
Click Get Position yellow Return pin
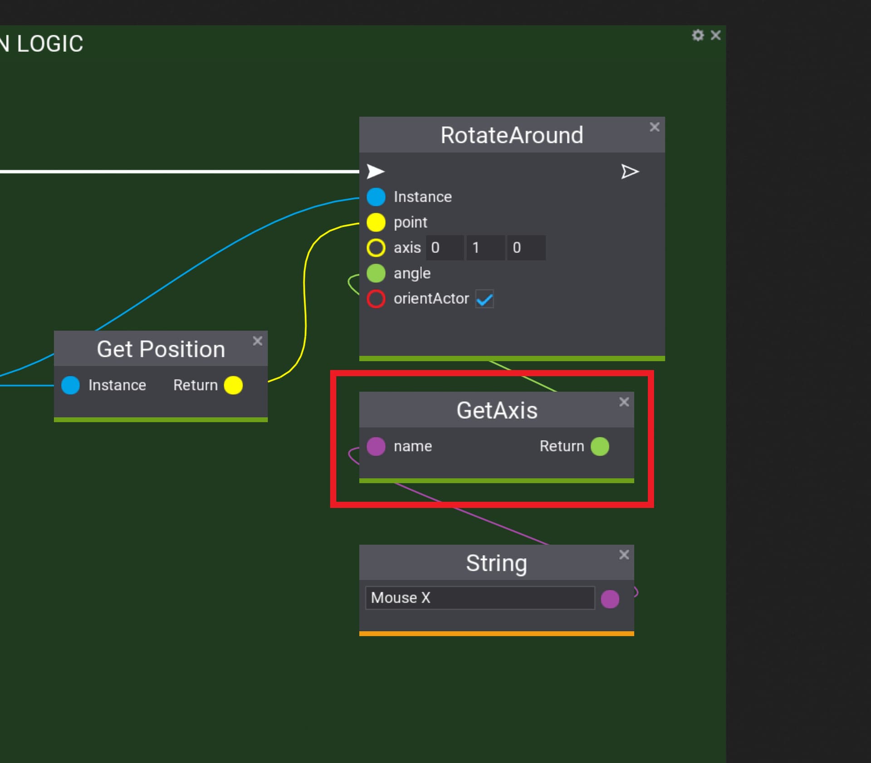[233, 385]
